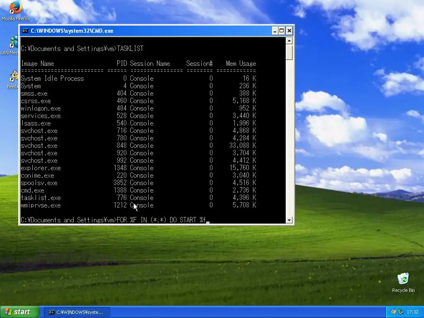The image size is (424, 318).
Task: Open the Beebeep desktop shortcut icon
Action: tap(14, 79)
